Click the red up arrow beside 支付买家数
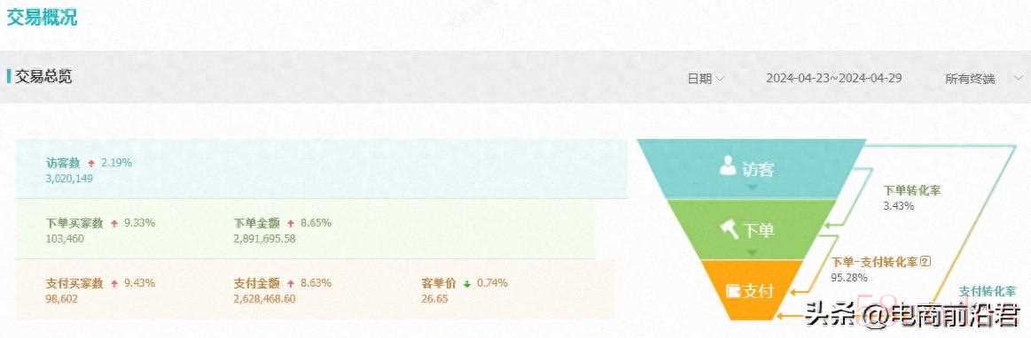Screen dimensions: 1031x338 point(114,283)
